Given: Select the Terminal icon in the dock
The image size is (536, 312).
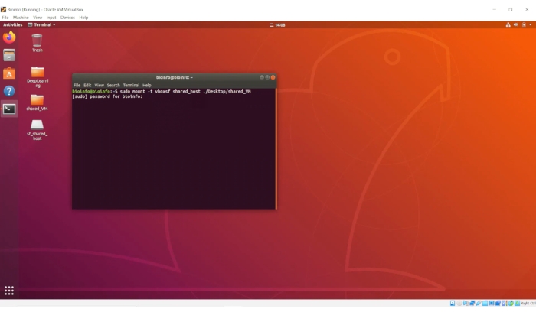Looking at the screenshot, I should click(x=9, y=109).
